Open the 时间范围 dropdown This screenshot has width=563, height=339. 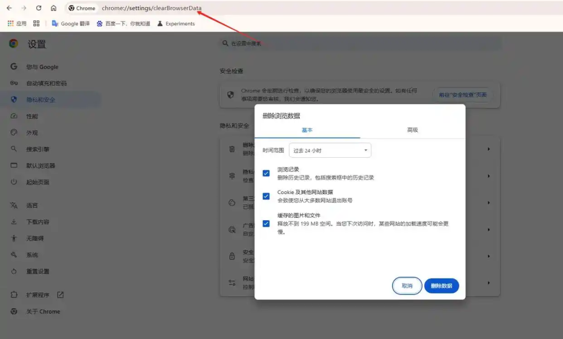330,151
